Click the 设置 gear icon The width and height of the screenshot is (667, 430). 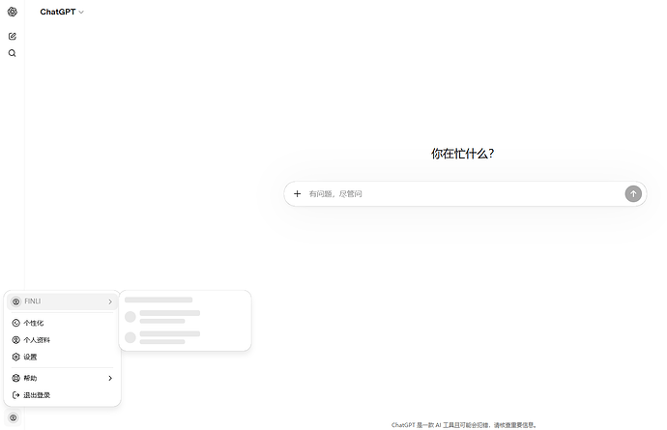coord(15,357)
